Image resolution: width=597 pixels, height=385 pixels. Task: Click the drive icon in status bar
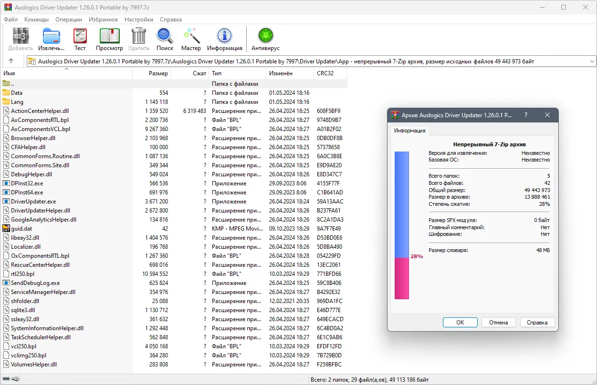(x=6, y=379)
